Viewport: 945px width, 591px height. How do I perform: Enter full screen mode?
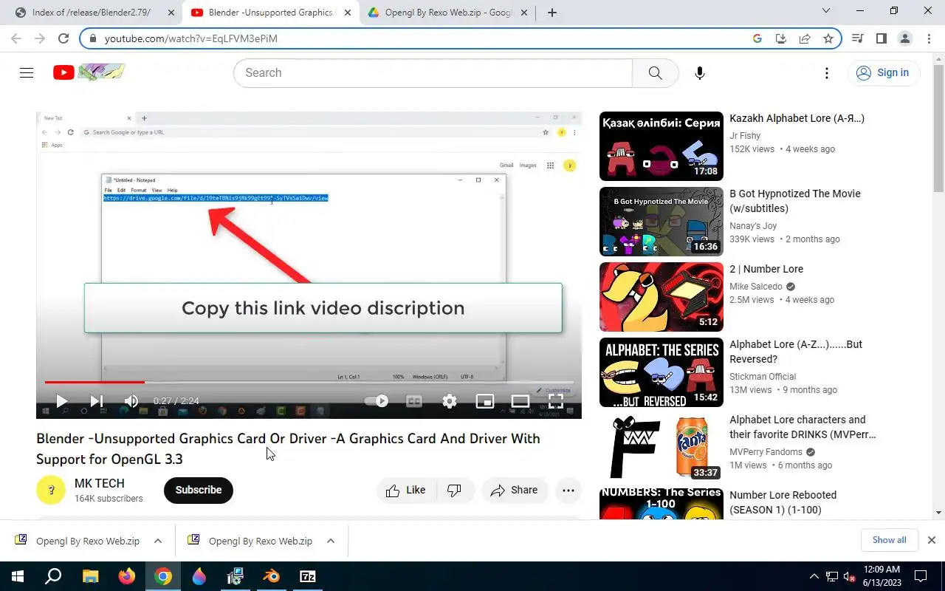point(556,401)
